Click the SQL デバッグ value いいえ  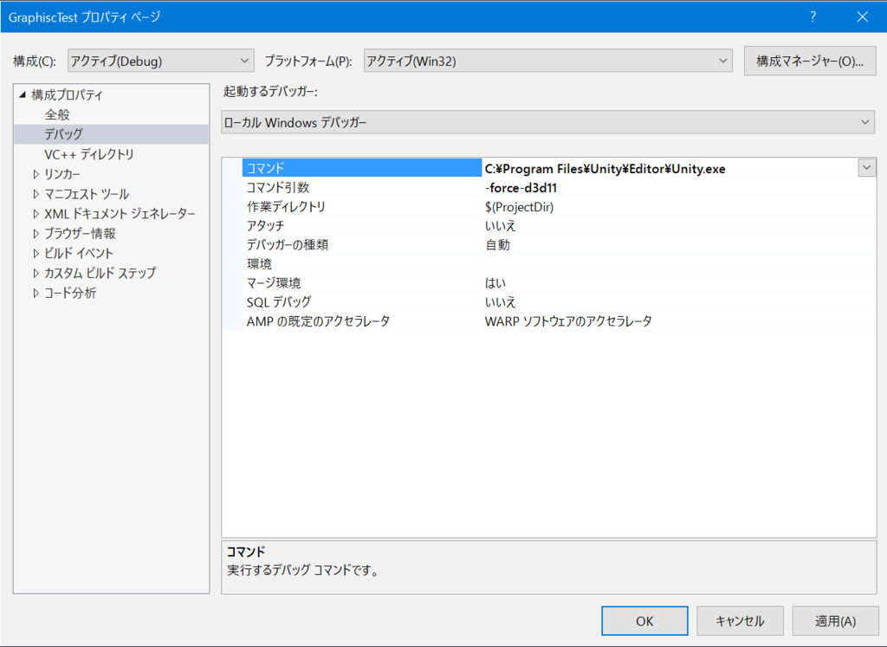501,302
